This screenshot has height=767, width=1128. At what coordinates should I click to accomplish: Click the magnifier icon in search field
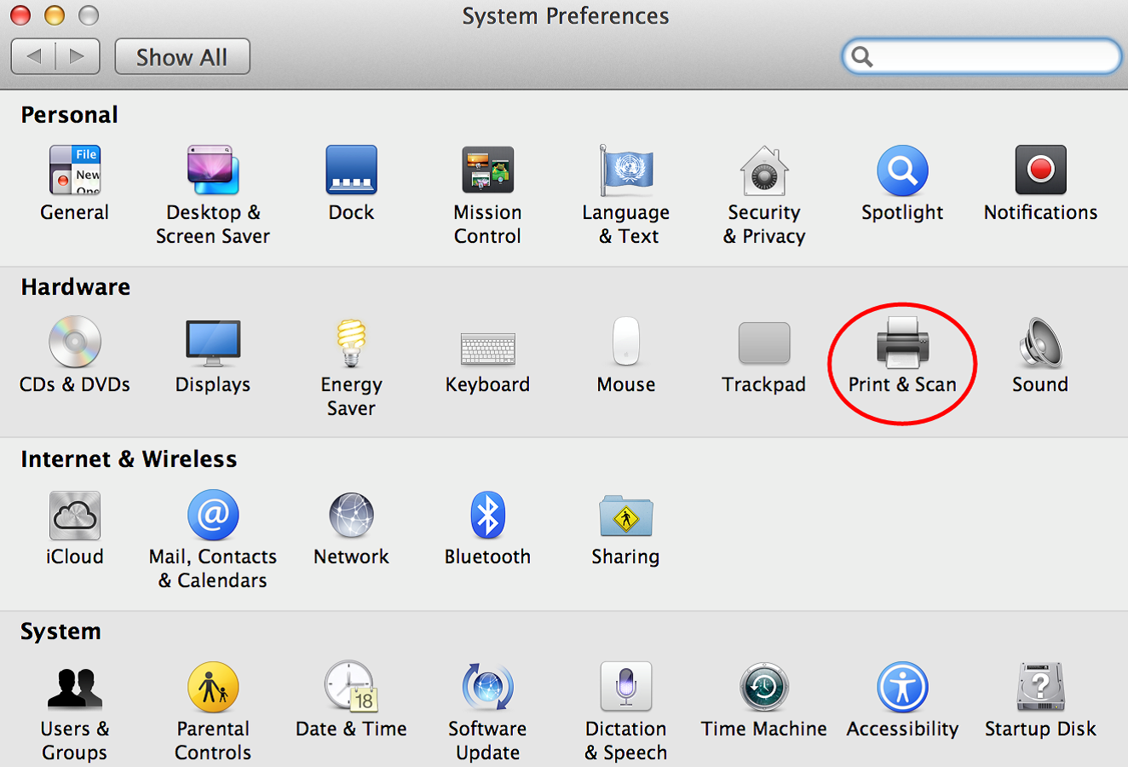click(862, 57)
